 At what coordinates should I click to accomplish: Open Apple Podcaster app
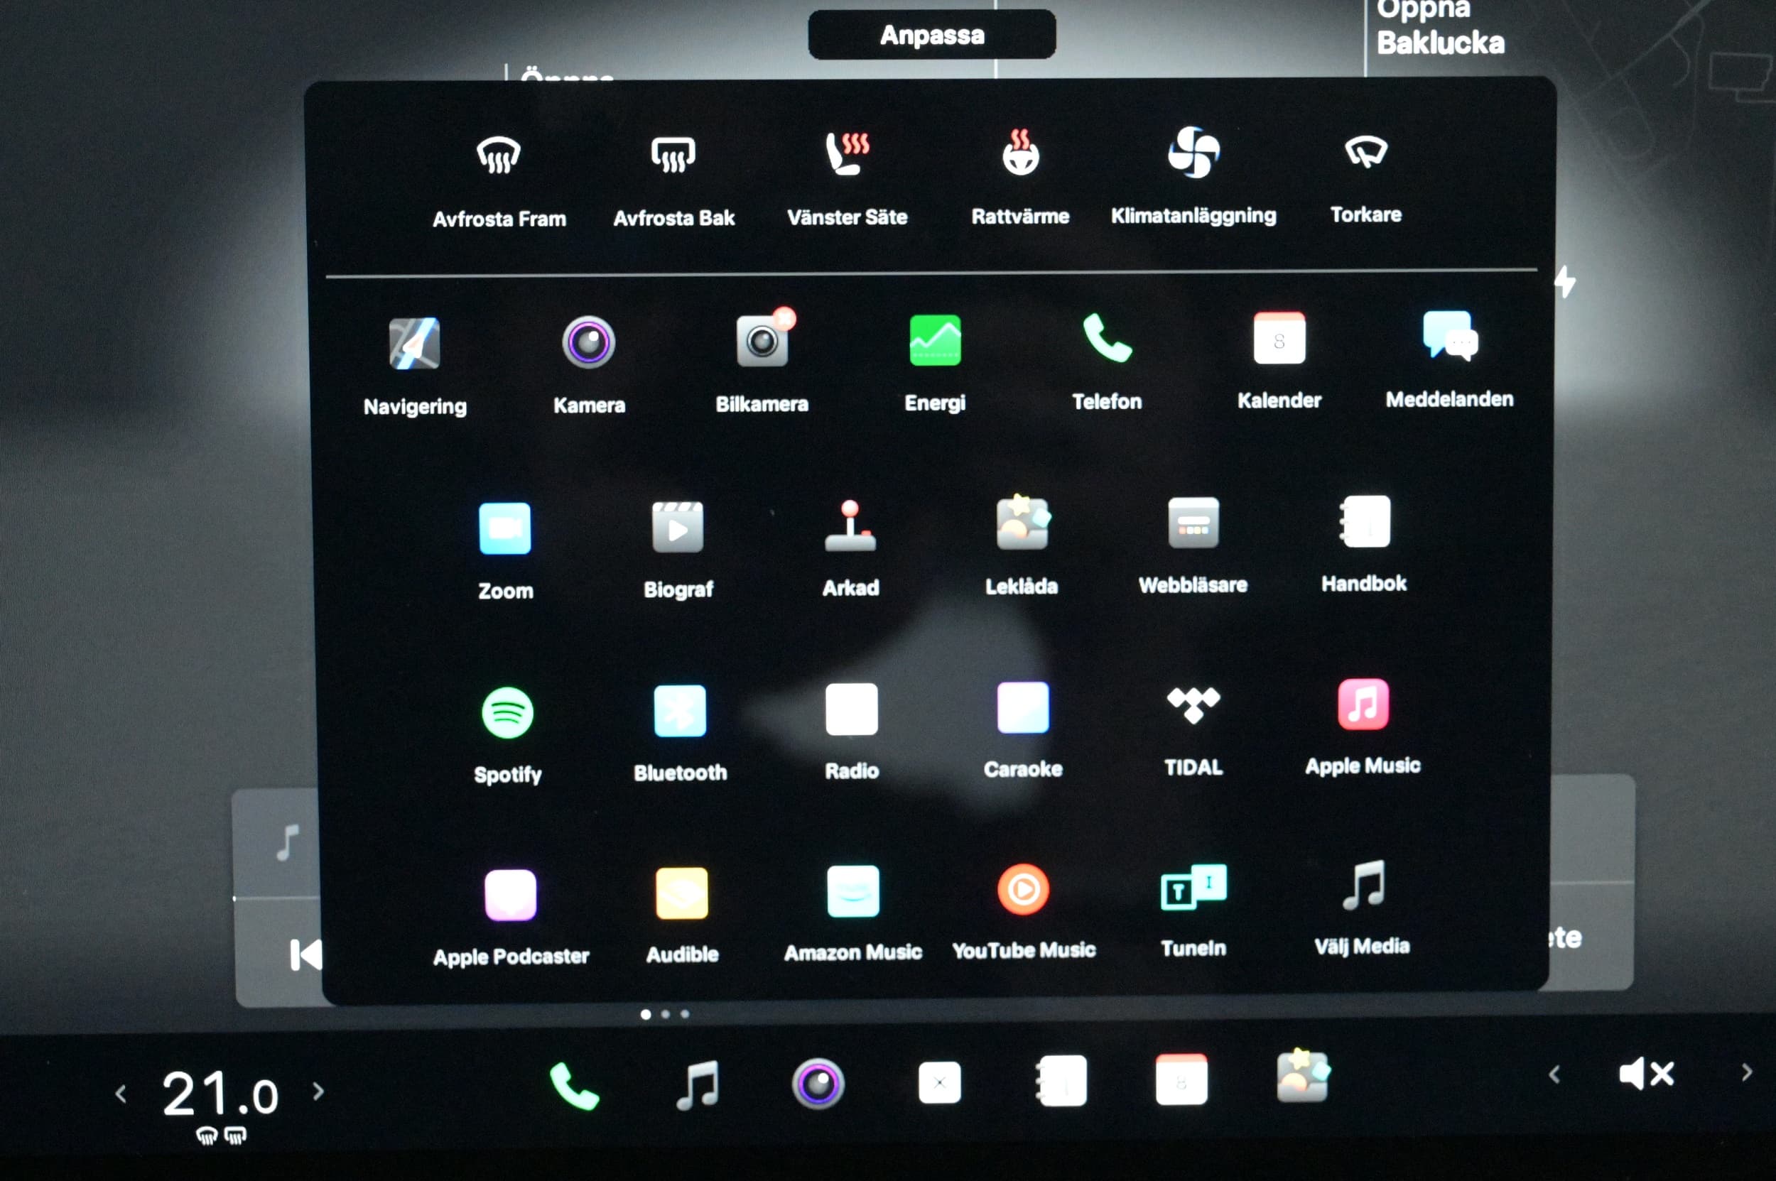tap(510, 896)
